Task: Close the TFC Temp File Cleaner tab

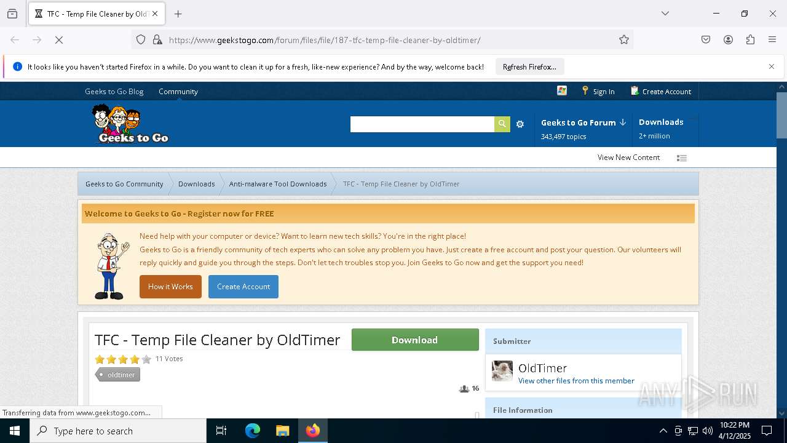Action: (x=155, y=14)
